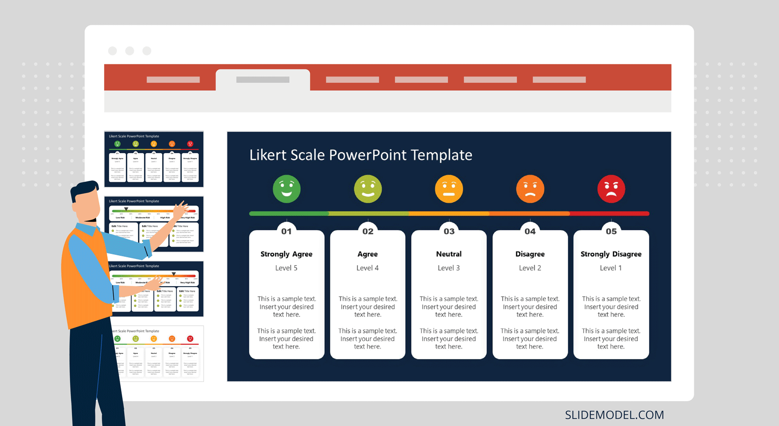Click second sample text paragraph in Agree card

tap(368, 339)
